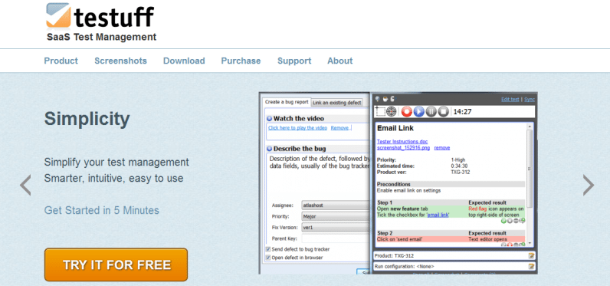Image resolution: width=610 pixels, height=286 pixels.
Task: Click the blue bullet beside Watch the video
Action: [269, 119]
